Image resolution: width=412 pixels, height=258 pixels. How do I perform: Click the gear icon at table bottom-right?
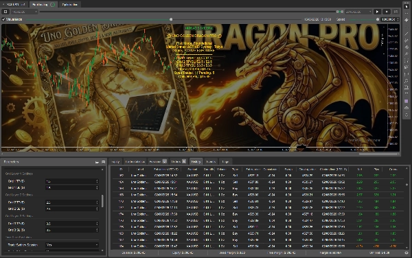pos(407,253)
